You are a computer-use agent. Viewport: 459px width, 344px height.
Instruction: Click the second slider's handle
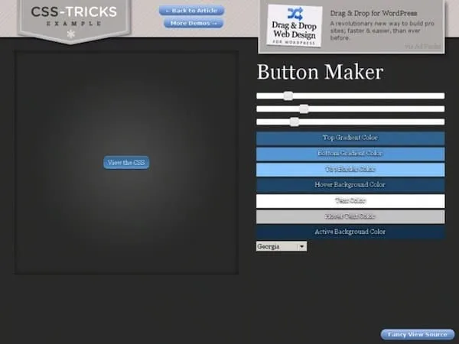[304, 109]
